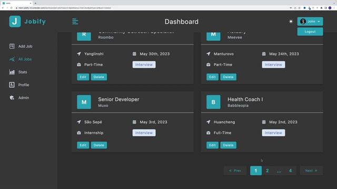Click the location icon beside Huancheng
337x189 pixels.
pos(209,122)
